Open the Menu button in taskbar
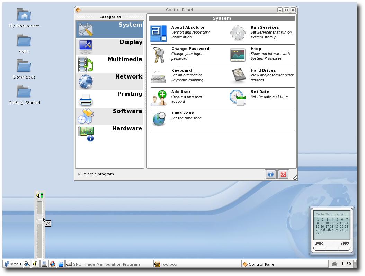365x276 pixels. [x=13, y=264]
